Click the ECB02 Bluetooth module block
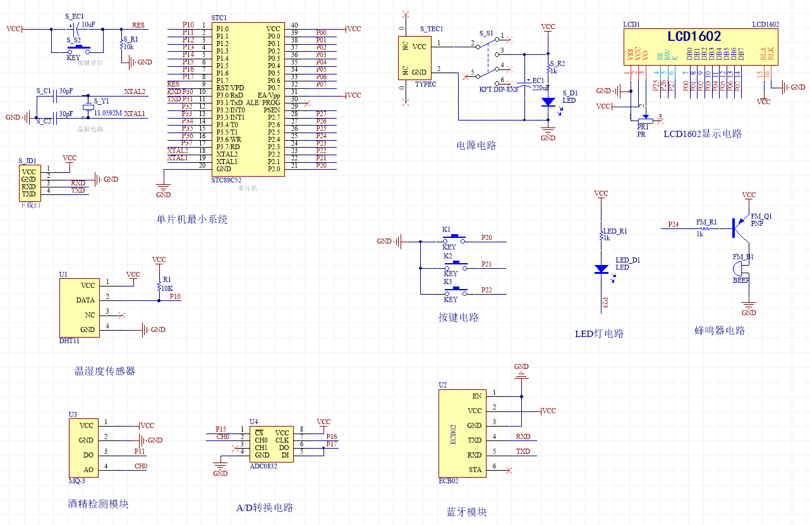 (462, 433)
